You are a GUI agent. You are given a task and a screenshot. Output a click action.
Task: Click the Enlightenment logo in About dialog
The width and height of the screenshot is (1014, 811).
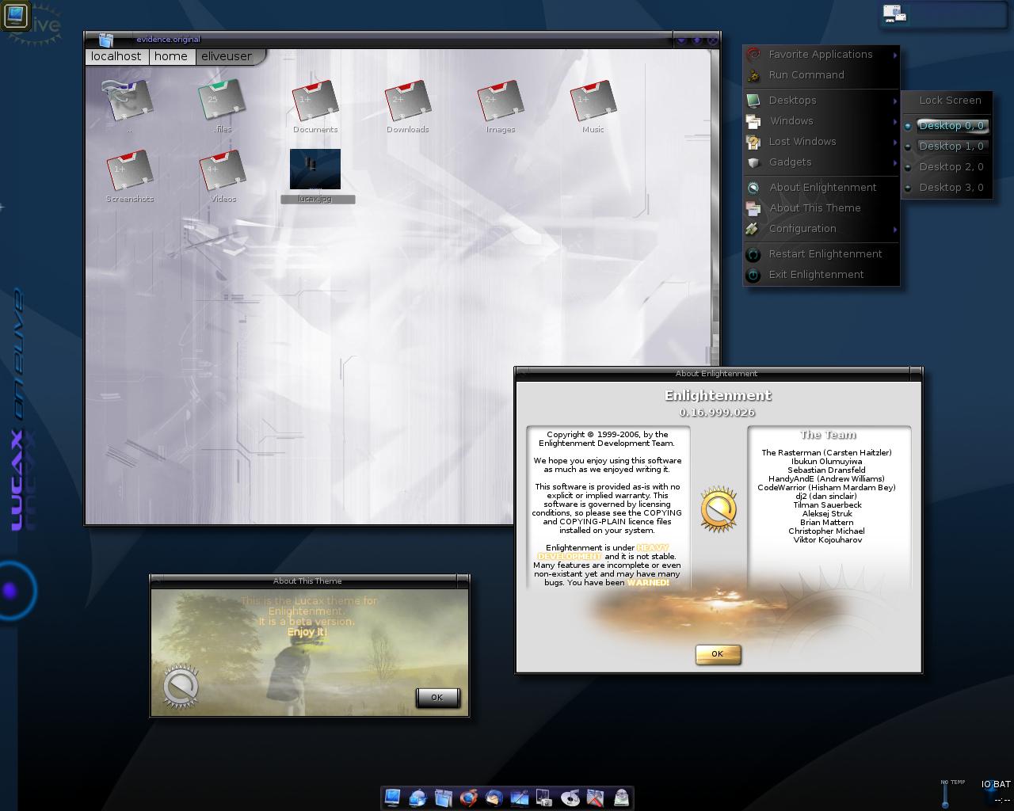[x=719, y=508]
